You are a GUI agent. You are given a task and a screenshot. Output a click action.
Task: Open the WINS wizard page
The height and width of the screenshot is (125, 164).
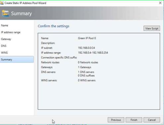click(4, 53)
